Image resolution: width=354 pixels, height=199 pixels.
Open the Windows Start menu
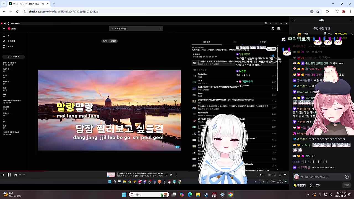point(124,195)
